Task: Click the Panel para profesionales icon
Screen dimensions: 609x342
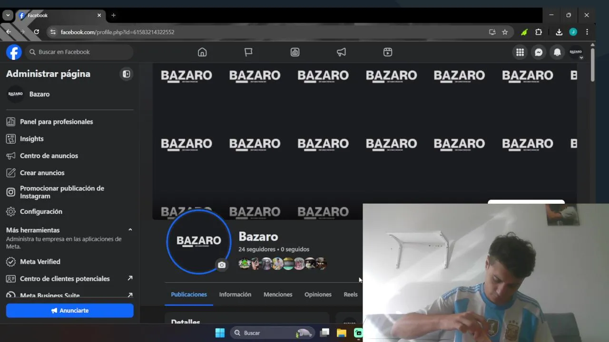Action: click(10, 122)
